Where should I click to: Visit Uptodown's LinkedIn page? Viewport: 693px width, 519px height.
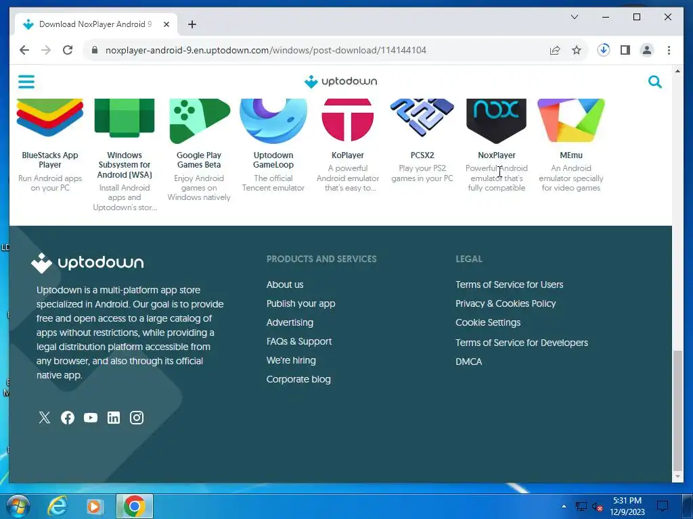(x=114, y=418)
